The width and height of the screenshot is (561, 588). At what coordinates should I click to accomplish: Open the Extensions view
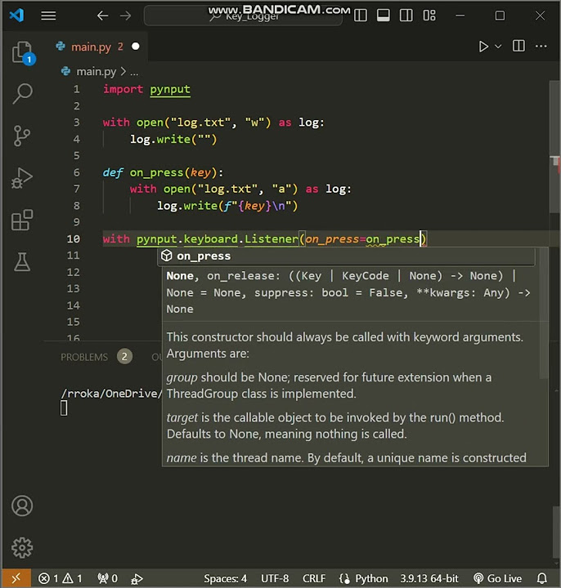[22, 220]
